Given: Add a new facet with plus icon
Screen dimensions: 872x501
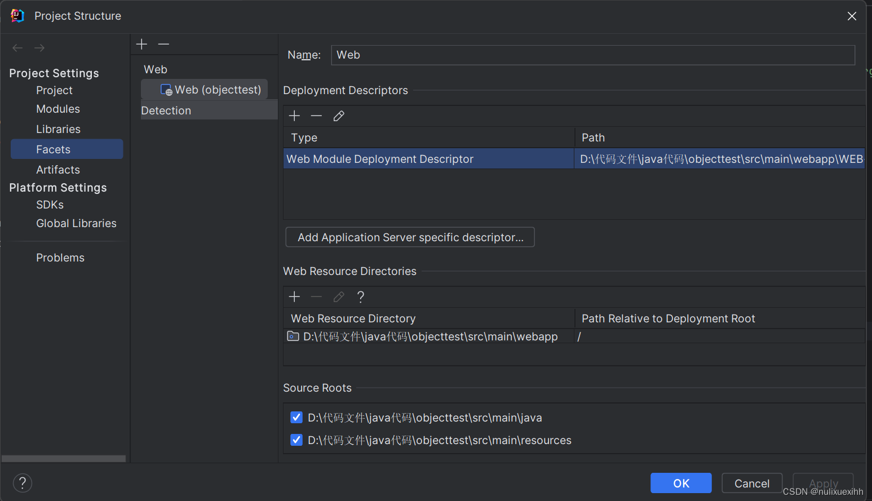Looking at the screenshot, I should click(141, 44).
